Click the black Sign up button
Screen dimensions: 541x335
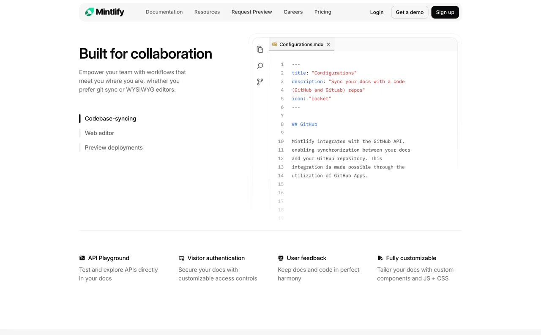point(445,12)
